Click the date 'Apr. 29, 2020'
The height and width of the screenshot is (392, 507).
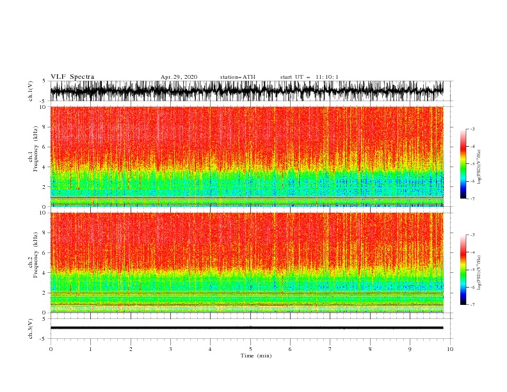[x=179, y=77]
